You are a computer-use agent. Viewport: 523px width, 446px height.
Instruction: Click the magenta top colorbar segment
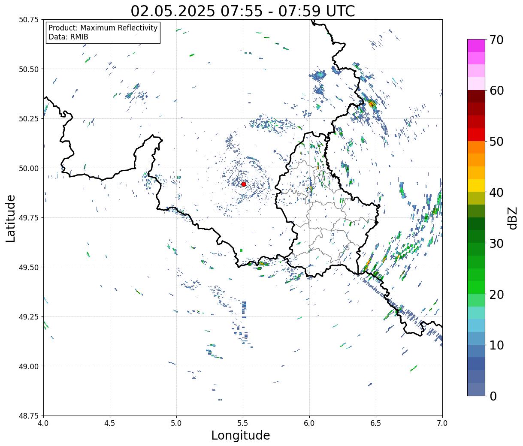click(x=476, y=45)
